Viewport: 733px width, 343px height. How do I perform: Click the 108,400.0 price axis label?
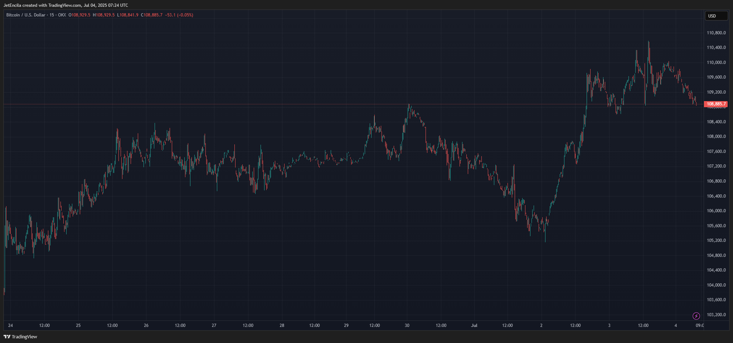point(716,122)
